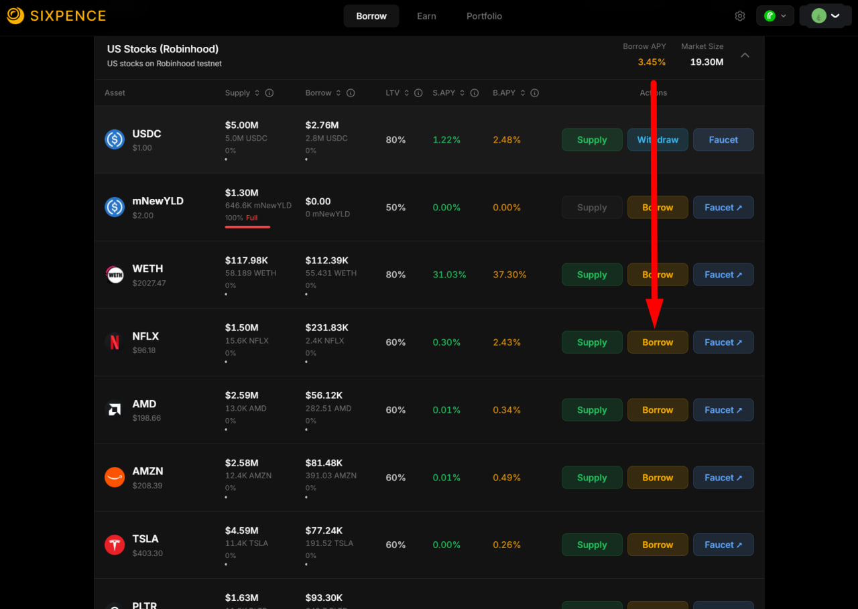Sort by B.APY column arrows
Viewport: 858px width, 609px height.
(523, 93)
